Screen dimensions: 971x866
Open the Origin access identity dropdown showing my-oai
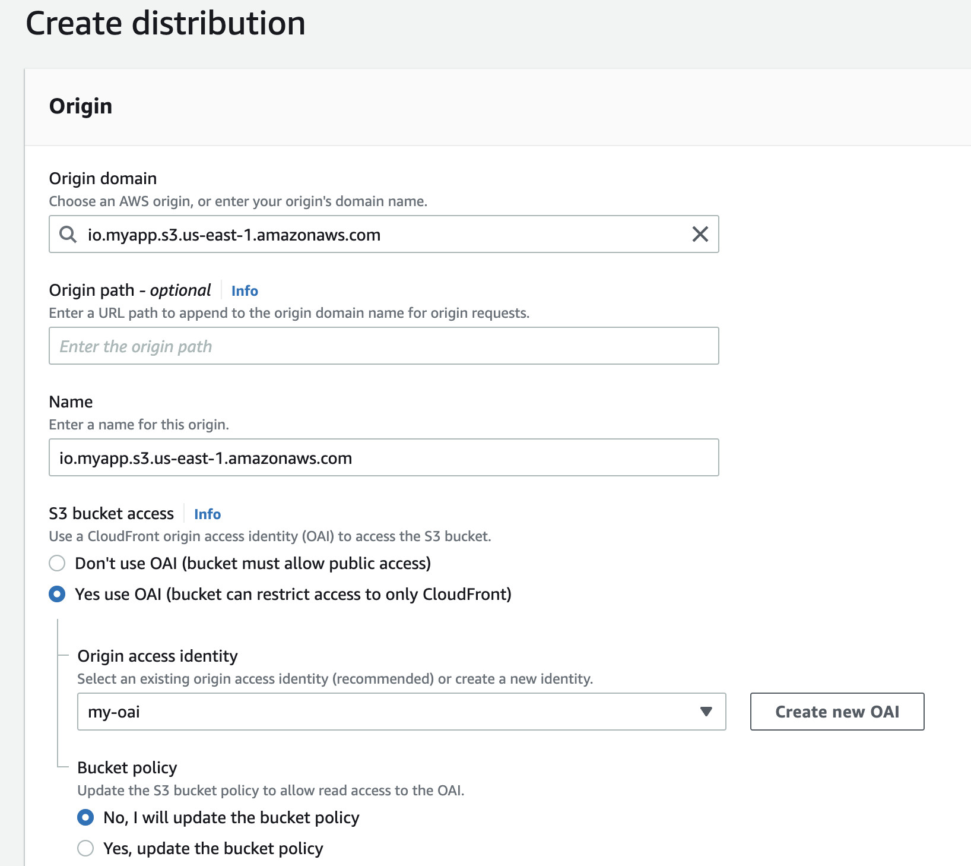point(401,712)
